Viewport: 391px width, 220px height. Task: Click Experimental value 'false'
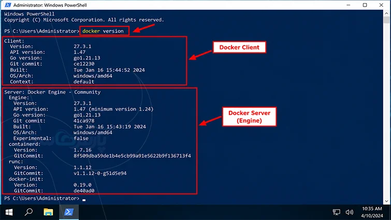81,138
